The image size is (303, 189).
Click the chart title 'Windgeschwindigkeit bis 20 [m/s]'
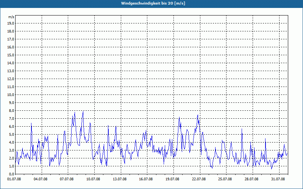pos(153,3)
